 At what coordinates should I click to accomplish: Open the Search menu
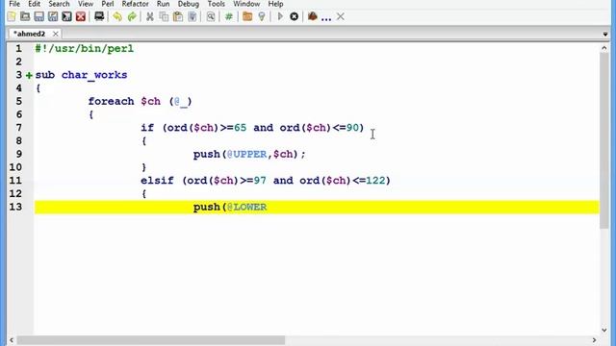tap(59, 4)
